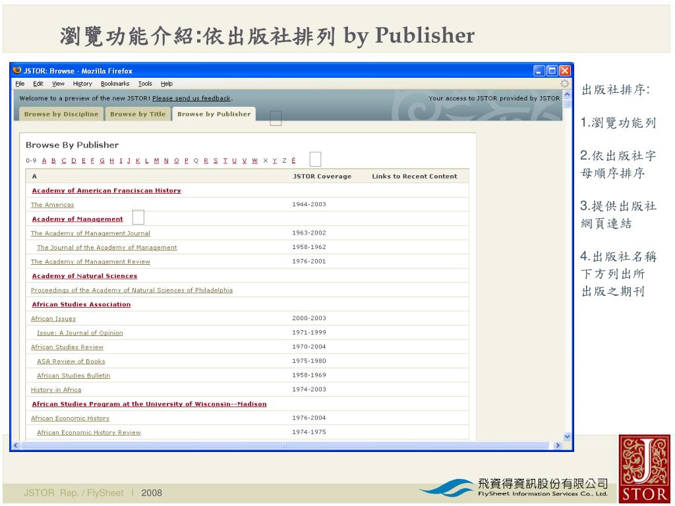Jump to publishers starting with F
This screenshot has height=506, width=675.
tap(92, 161)
